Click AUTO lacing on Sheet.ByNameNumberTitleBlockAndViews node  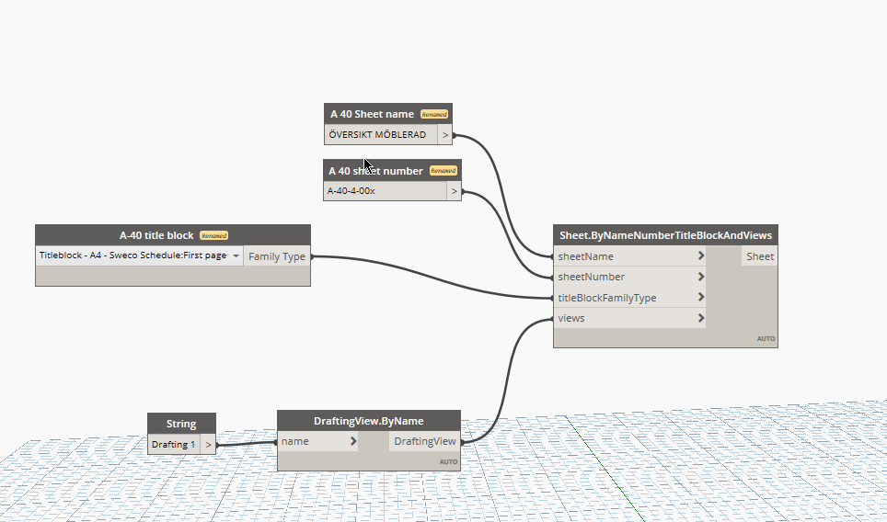(766, 338)
